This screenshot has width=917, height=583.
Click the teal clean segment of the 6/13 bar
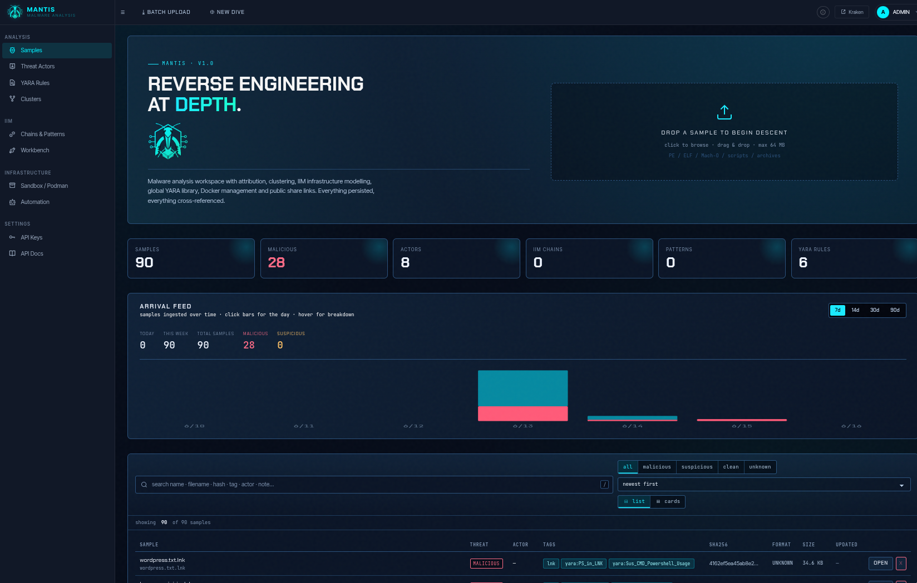coord(523,388)
